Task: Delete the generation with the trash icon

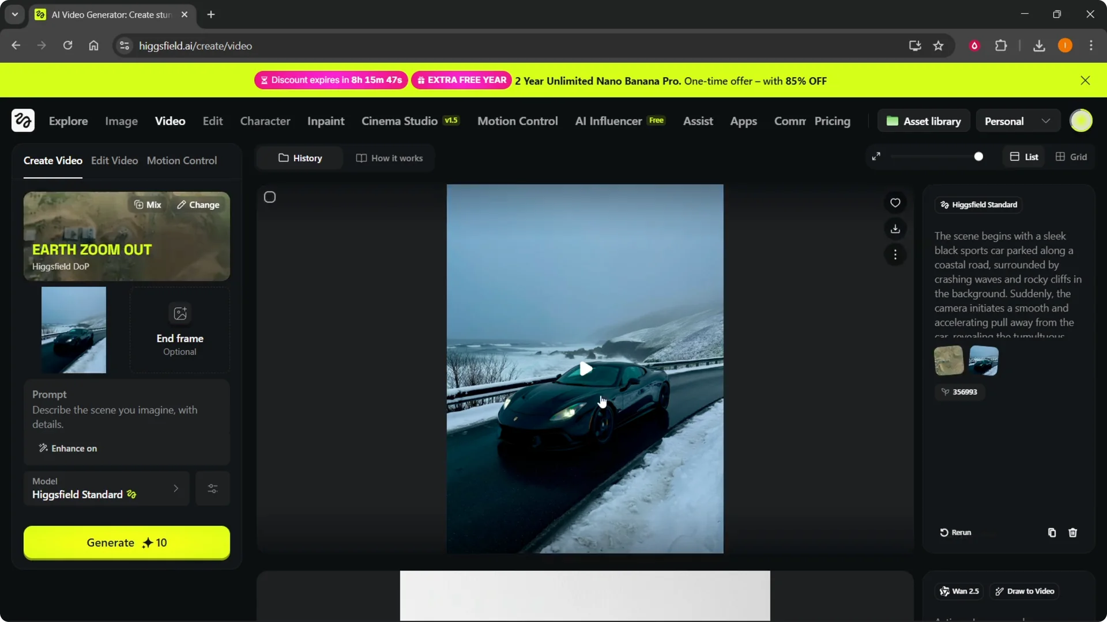Action: (1073, 533)
